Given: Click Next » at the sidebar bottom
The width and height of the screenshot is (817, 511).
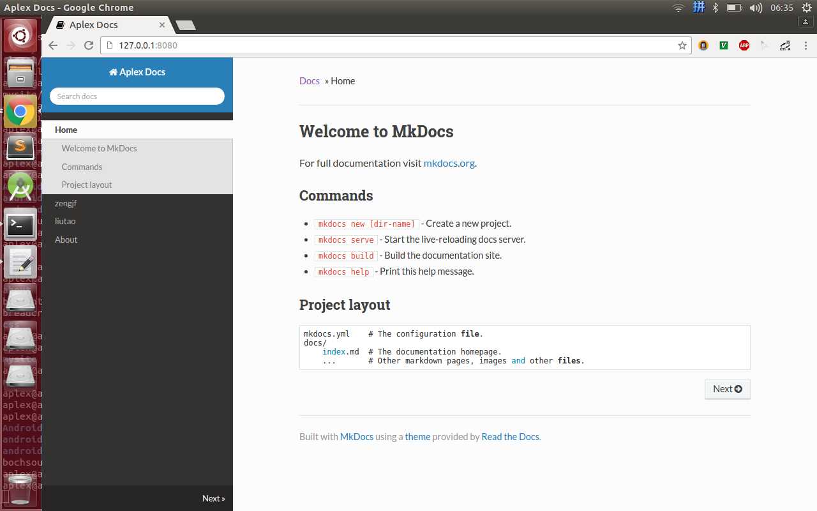Looking at the screenshot, I should tap(213, 498).
